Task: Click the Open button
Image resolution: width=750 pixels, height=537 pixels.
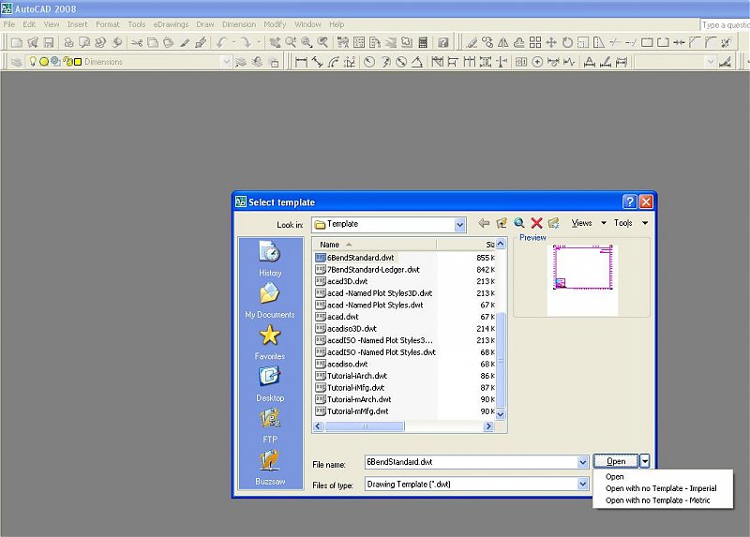Action: pyautogui.click(x=616, y=461)
